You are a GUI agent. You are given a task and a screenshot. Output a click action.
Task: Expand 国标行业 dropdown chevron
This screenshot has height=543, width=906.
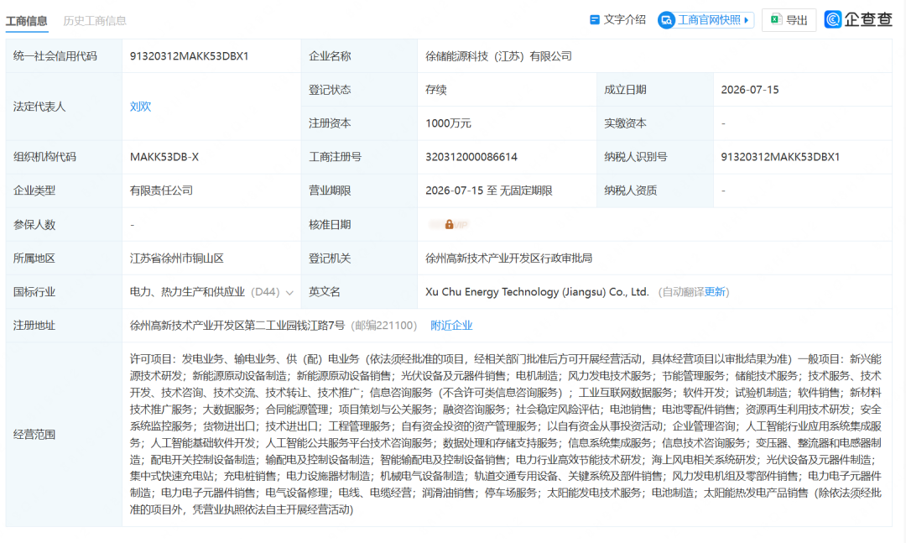[x=289, y=293]
